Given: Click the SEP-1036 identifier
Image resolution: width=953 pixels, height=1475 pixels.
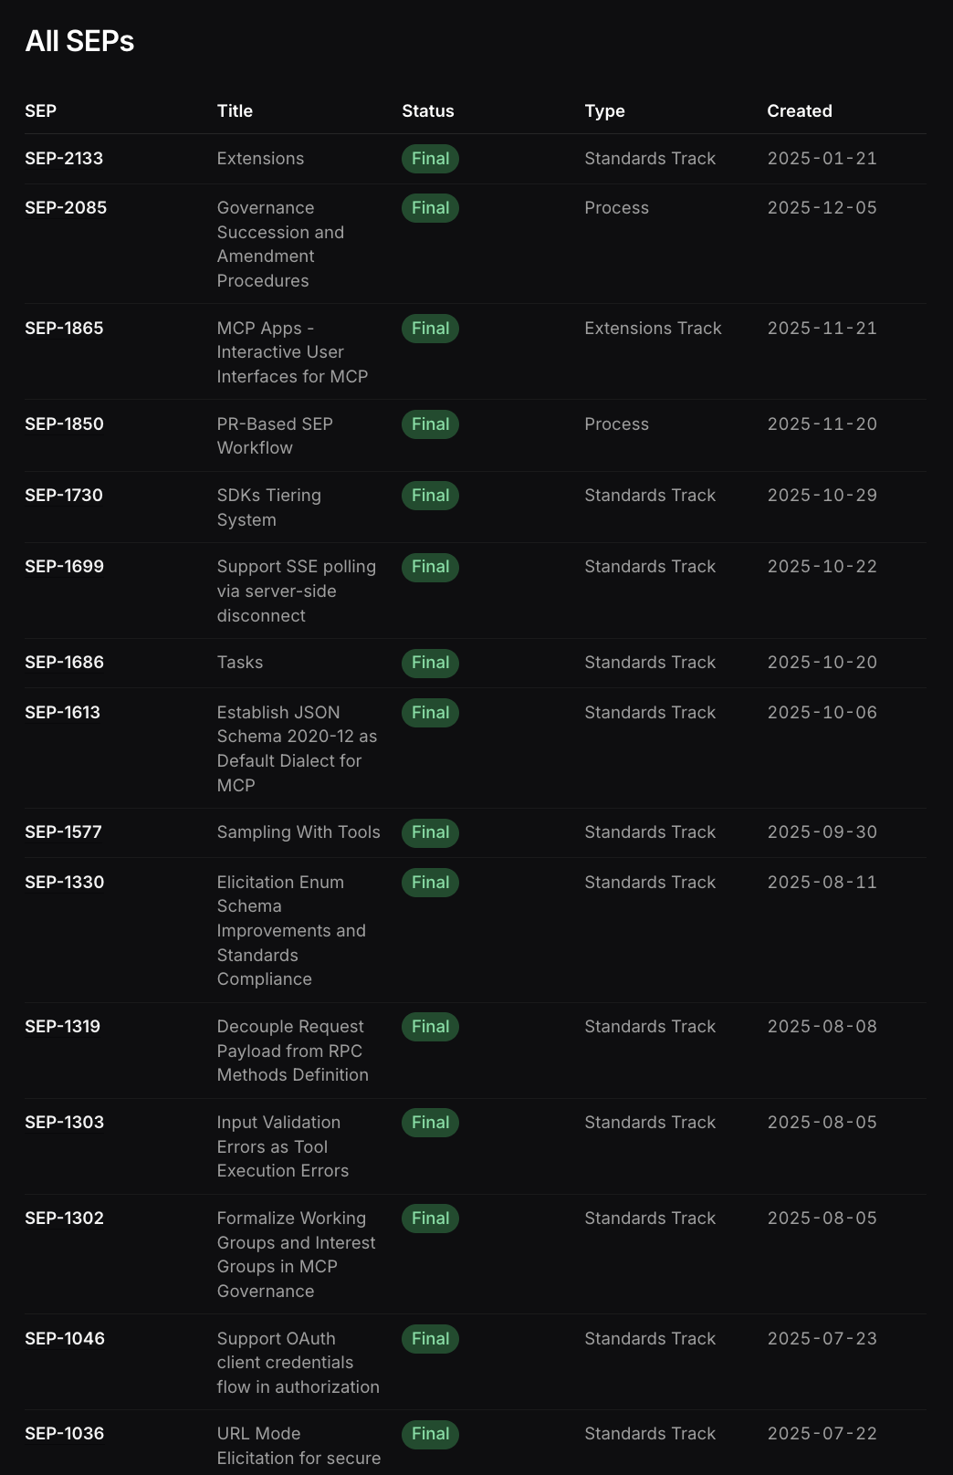Looking at the screenshot, I should click(64, 1434).
